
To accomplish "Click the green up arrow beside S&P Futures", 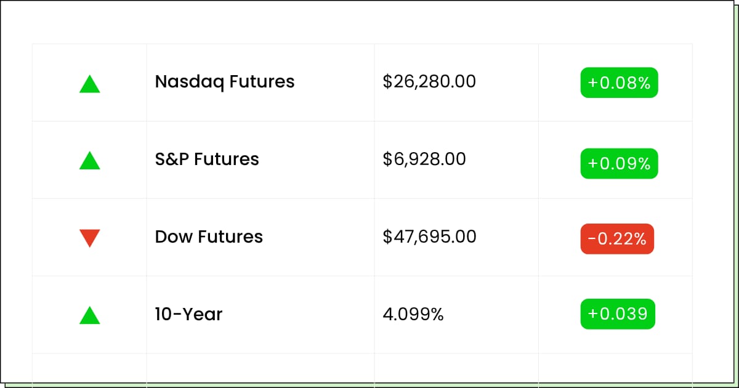I will 90,161.
